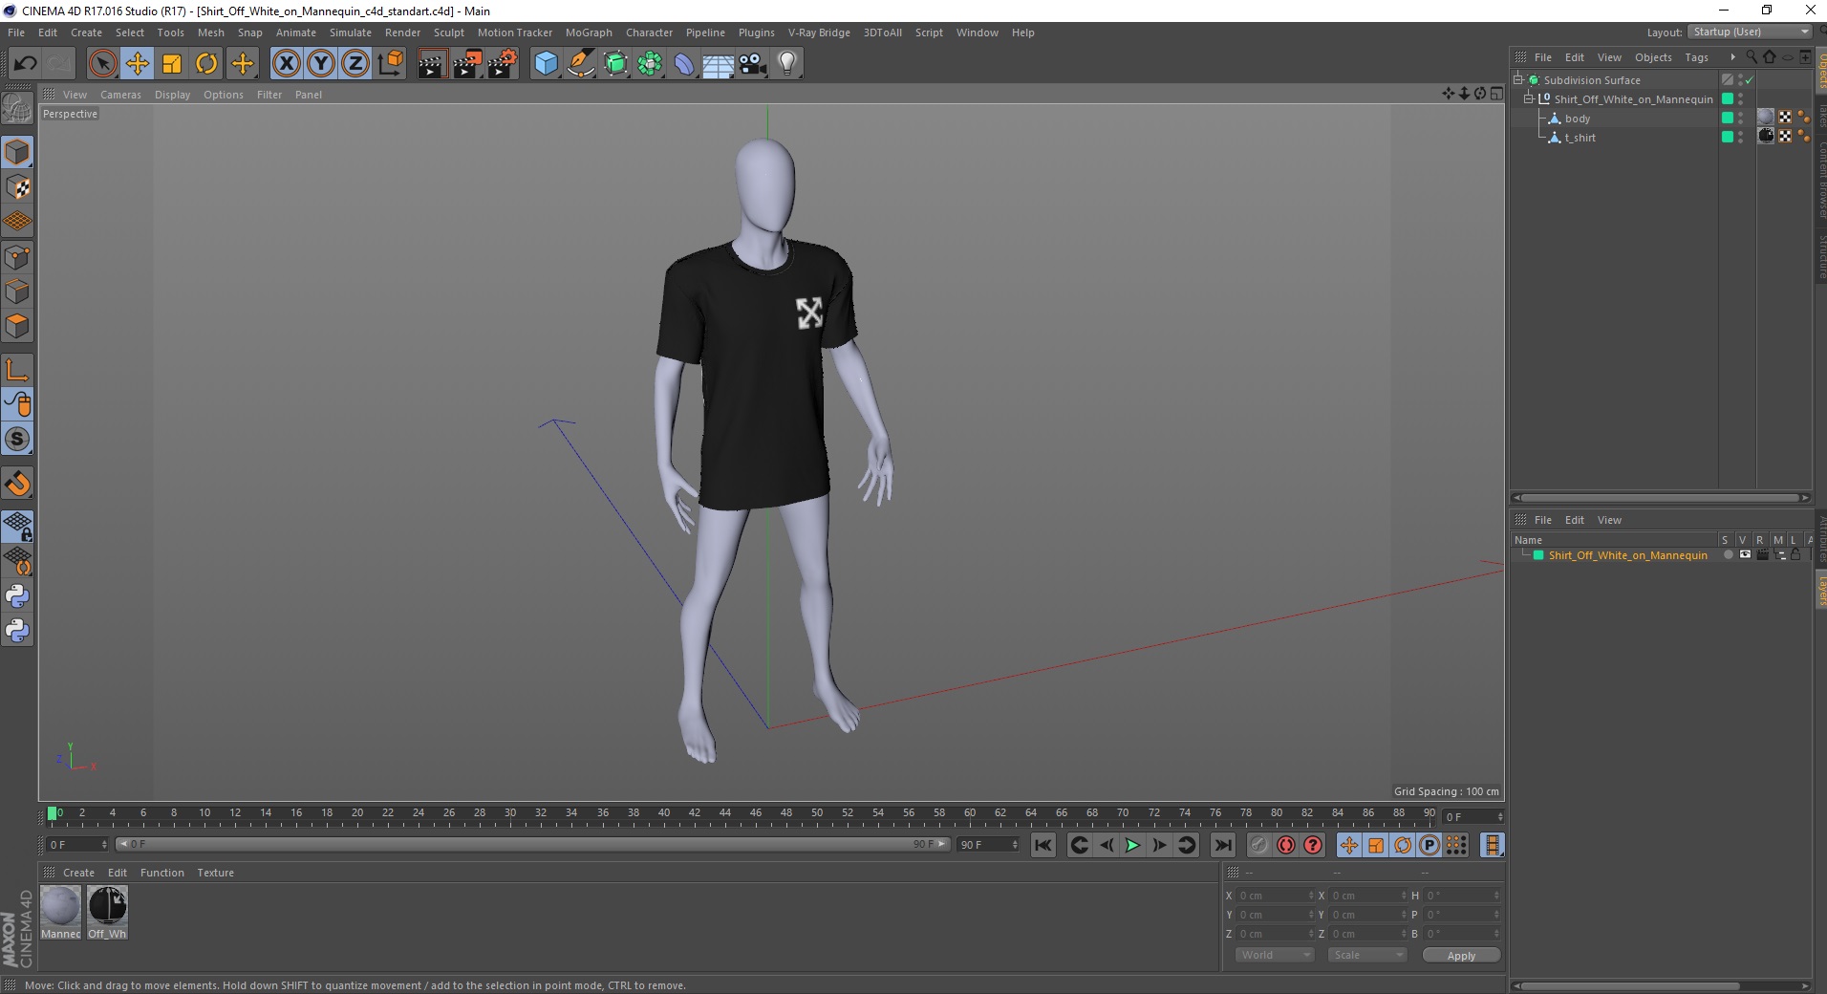1827x994 pixels.
Task: Click frame 46 on the timeline ruler
Action: click(756, 813)
